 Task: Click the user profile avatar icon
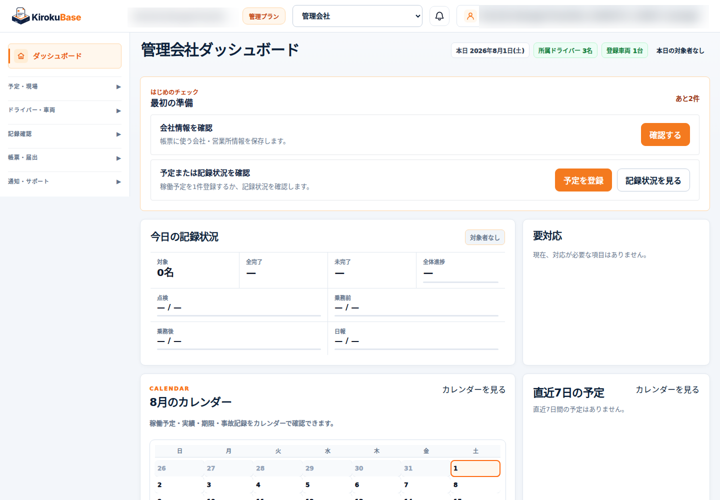pyautogui.click(x=470, y=16)
